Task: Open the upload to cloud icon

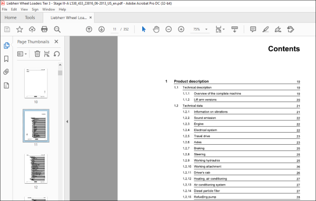Action: pyautogui.click(x=32, y=29)
